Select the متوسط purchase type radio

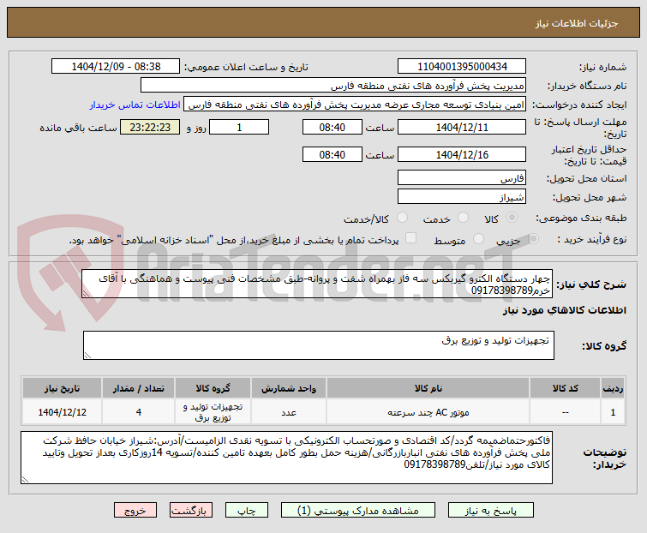click(x=478, y=238)
